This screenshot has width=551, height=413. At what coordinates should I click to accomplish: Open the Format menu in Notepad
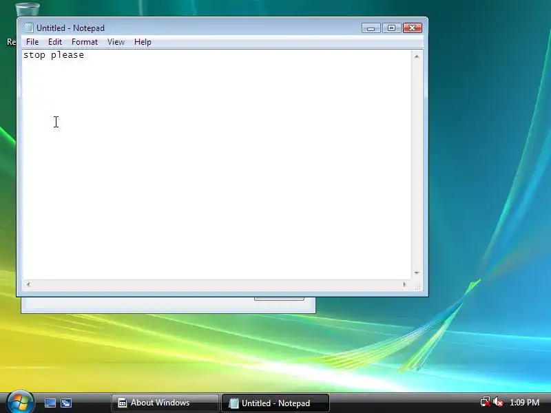(x=84, y=42)
